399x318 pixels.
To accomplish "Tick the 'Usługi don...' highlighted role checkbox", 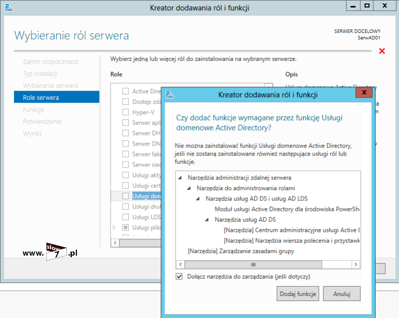I will [x=126, y=196].
